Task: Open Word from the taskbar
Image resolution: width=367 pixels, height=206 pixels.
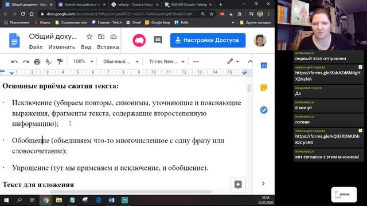Action: 111,200
